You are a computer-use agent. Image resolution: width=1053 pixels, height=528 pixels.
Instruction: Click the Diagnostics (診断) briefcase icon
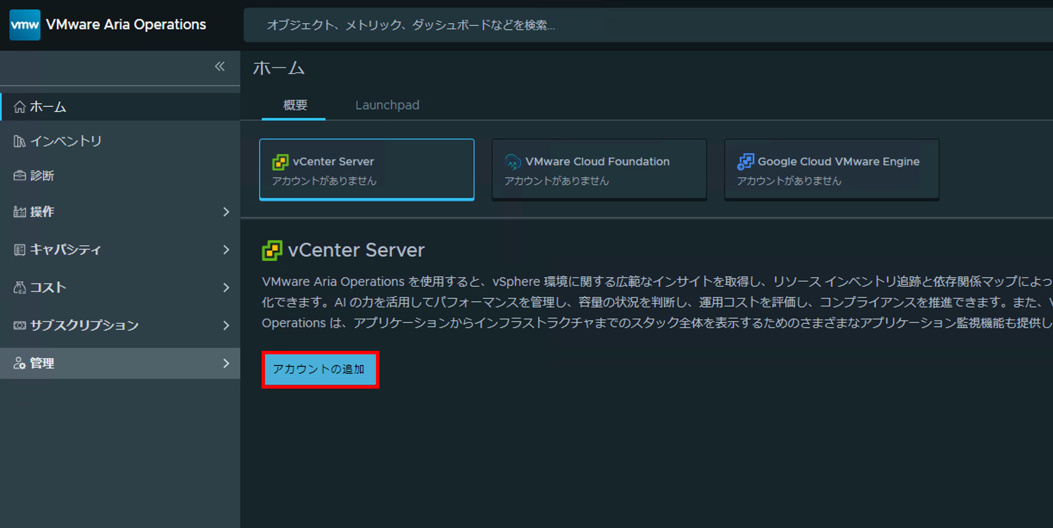pyautogui.click(x=19, y=176)
